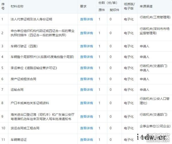Click row number 11
The image size is (172, 144).
pos(3,140)
